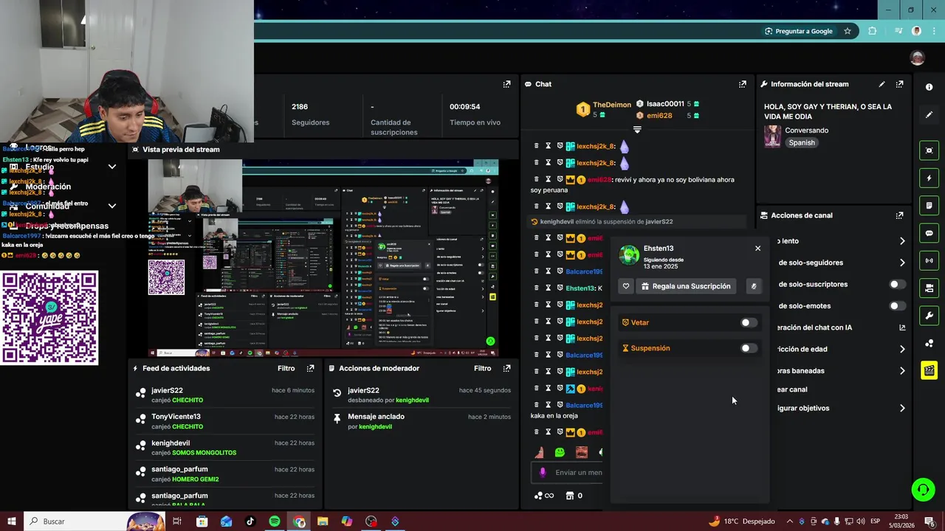Pop out the Información del stream panel
The width and height of the screenshot is (945, 531).
[899, 84]
